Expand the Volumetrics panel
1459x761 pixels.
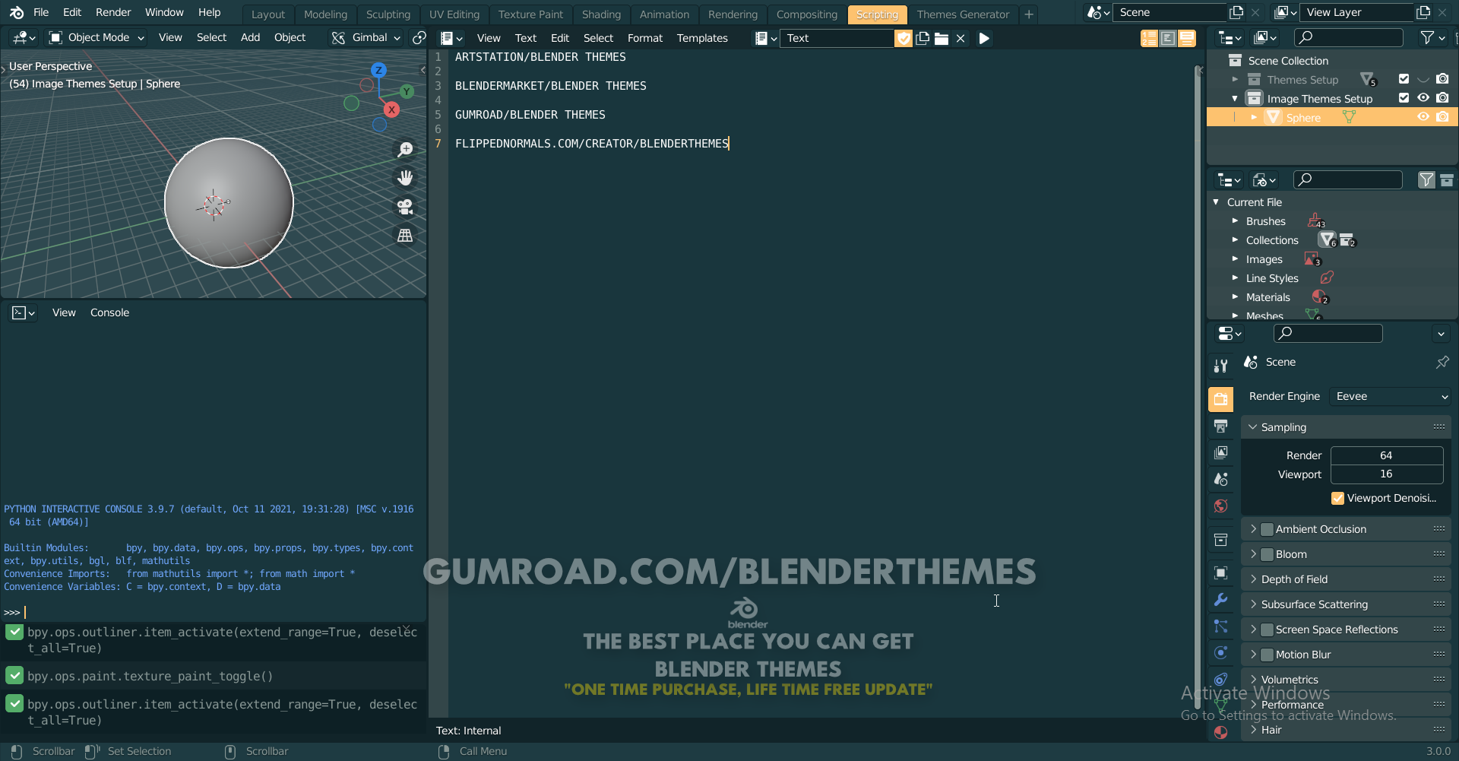pyautogui.click(x=1252, y=680)
